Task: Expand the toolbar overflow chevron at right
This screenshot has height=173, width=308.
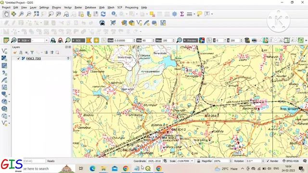Action: click(306, 40)
